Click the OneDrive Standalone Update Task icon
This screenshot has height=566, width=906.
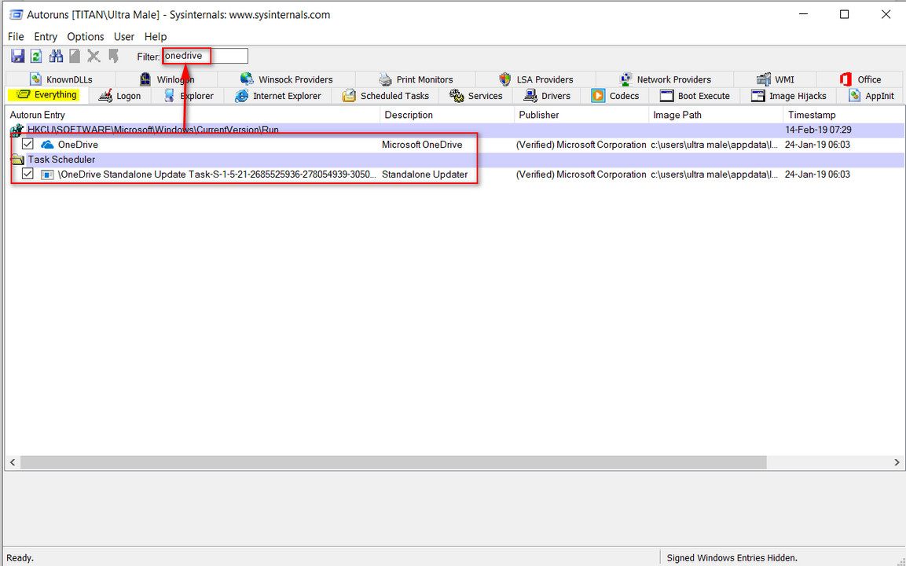pos(47,175)
